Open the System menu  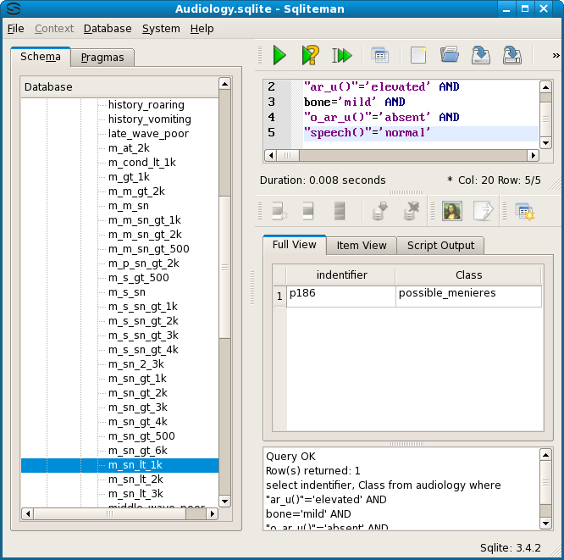[161, 28]
